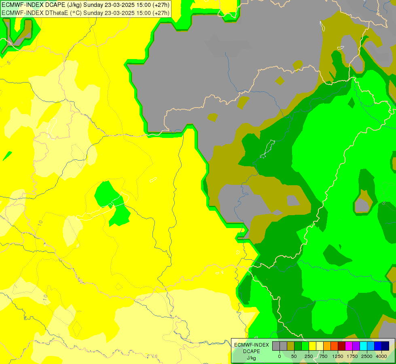Screen dimensions: 396x364
Task: Pick the light blue legend swatch after 2500
Action: coord(371,346)
